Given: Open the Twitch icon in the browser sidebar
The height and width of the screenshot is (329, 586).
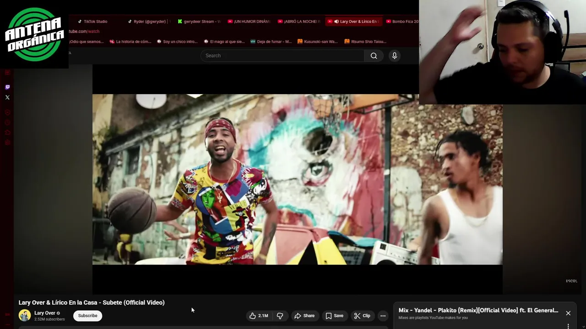Looking at the screenshot, I should [7, 87].
